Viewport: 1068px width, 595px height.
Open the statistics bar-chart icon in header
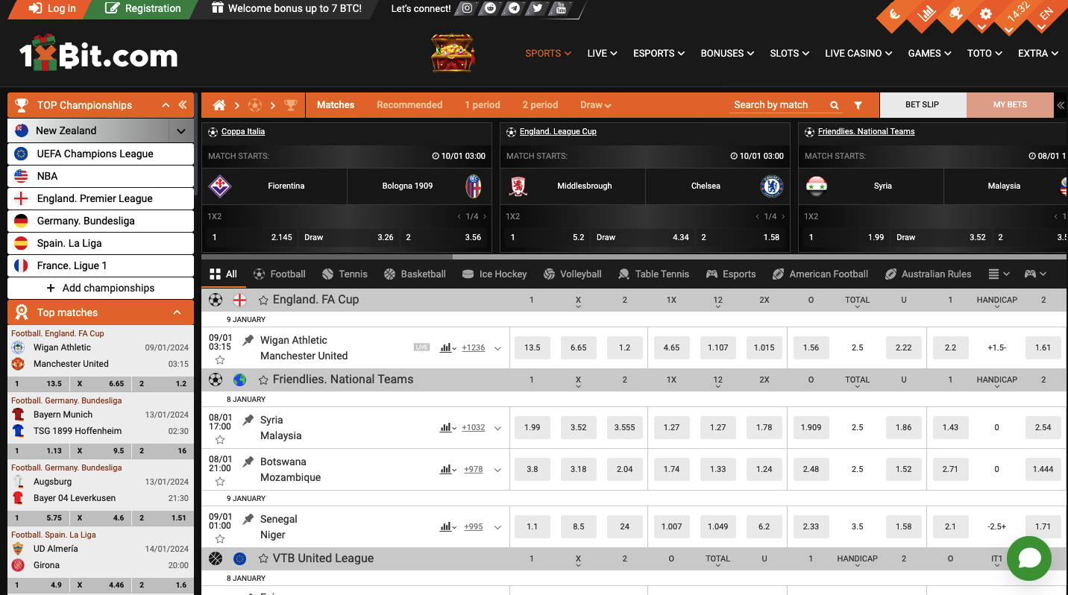[x=926, y=14]
